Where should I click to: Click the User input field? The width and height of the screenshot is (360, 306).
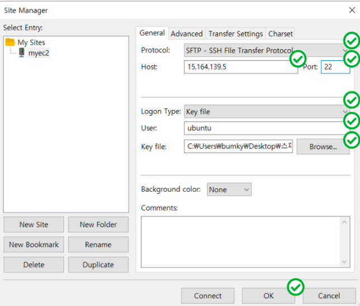tap(267, 128)
